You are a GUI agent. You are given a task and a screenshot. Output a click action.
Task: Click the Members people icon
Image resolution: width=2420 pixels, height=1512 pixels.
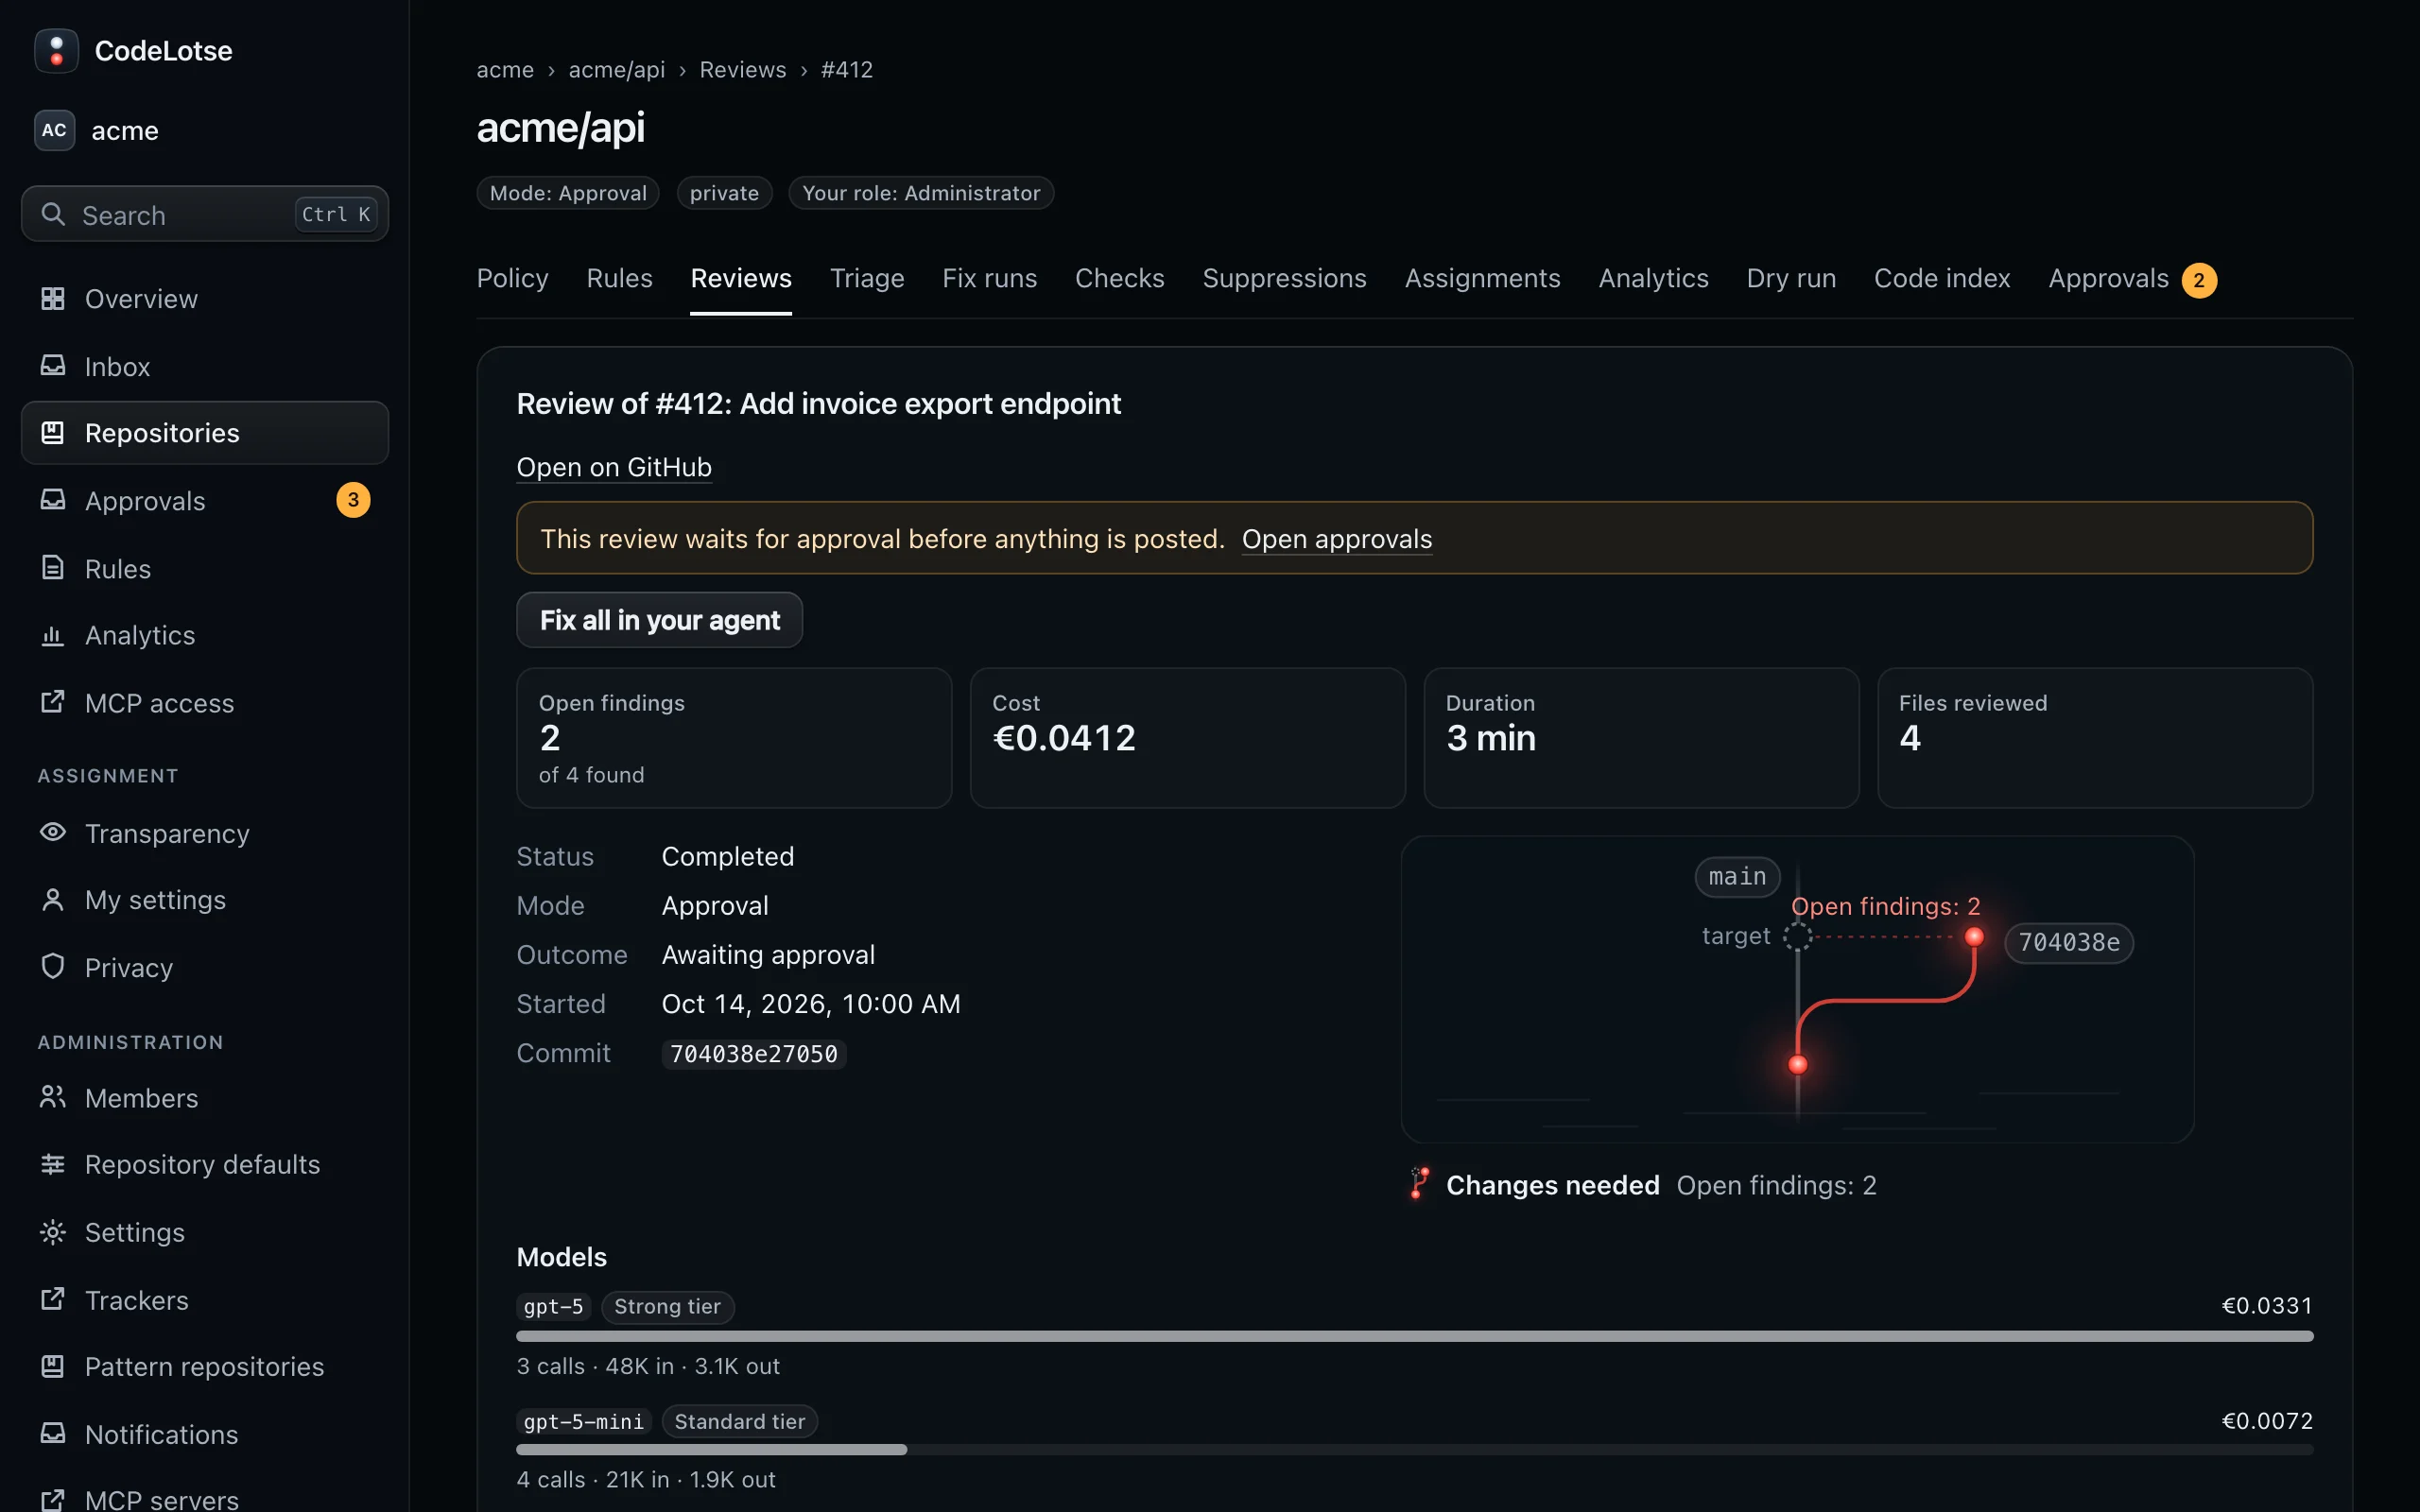52,1097
